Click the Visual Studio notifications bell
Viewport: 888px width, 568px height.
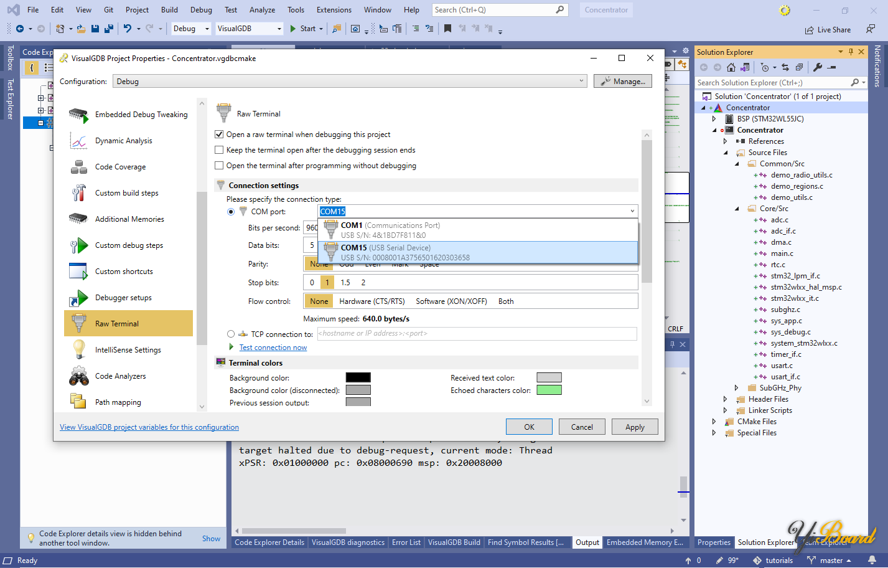872,561
